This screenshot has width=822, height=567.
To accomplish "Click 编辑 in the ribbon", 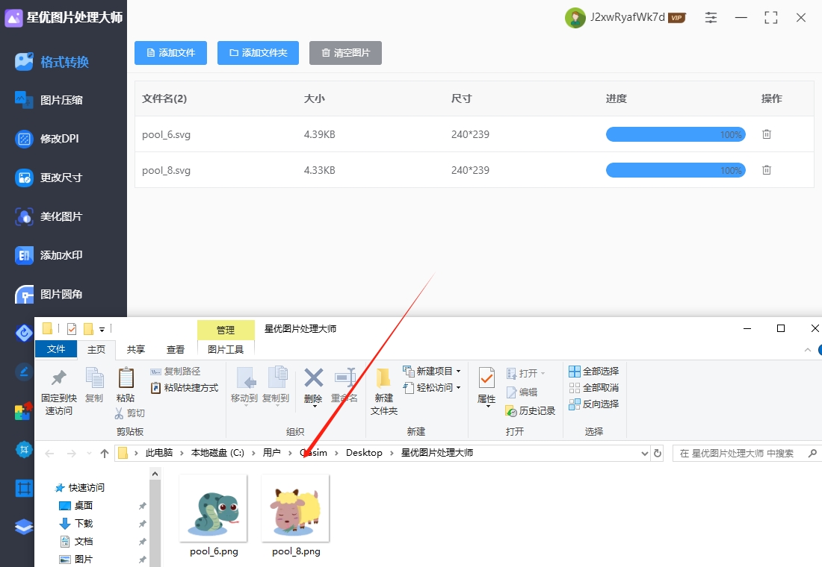I will (522, 392).
